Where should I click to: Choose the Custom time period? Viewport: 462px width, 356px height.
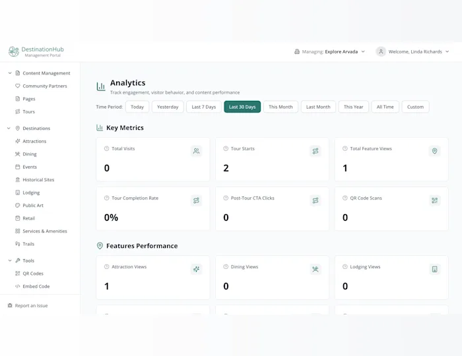415,107
